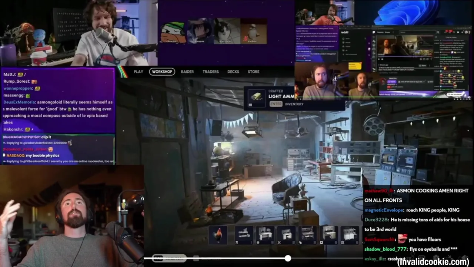This screenshot has height=267, width=474.
Task: Open Popular in reddit sidebar
Action: [x=346, y=42]
